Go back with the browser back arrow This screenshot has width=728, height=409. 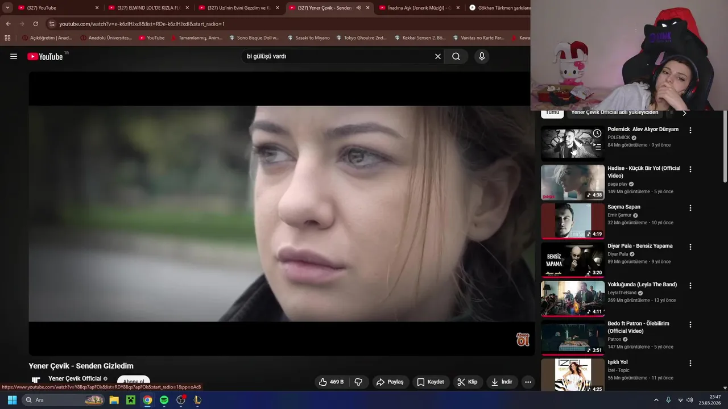pos(8,24)
